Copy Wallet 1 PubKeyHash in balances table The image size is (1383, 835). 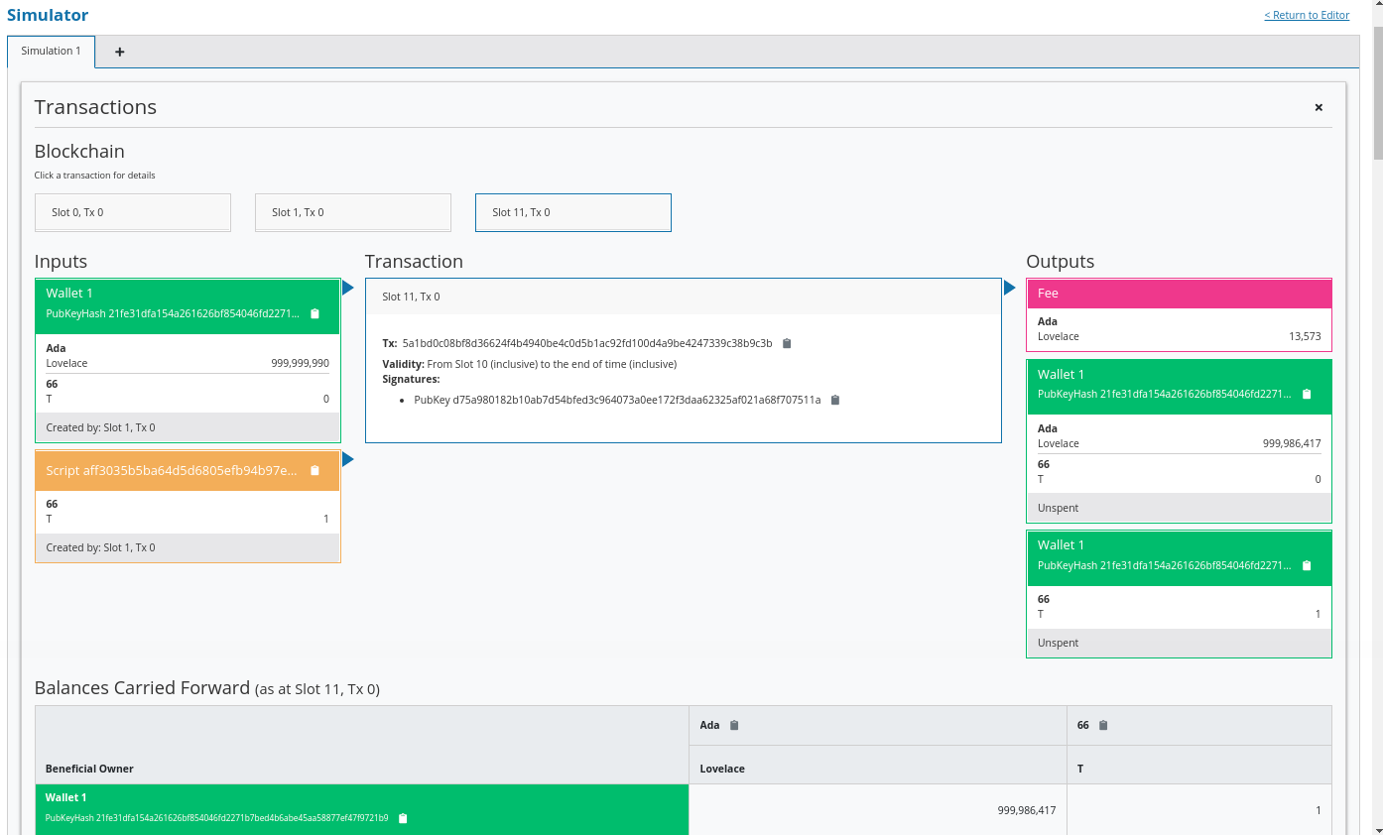403,819
